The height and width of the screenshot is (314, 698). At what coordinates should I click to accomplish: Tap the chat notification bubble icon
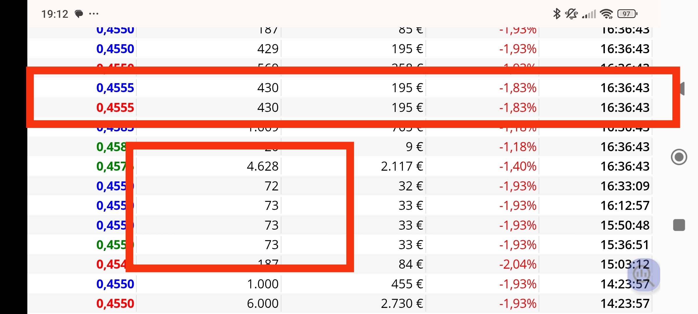point(79,14)
